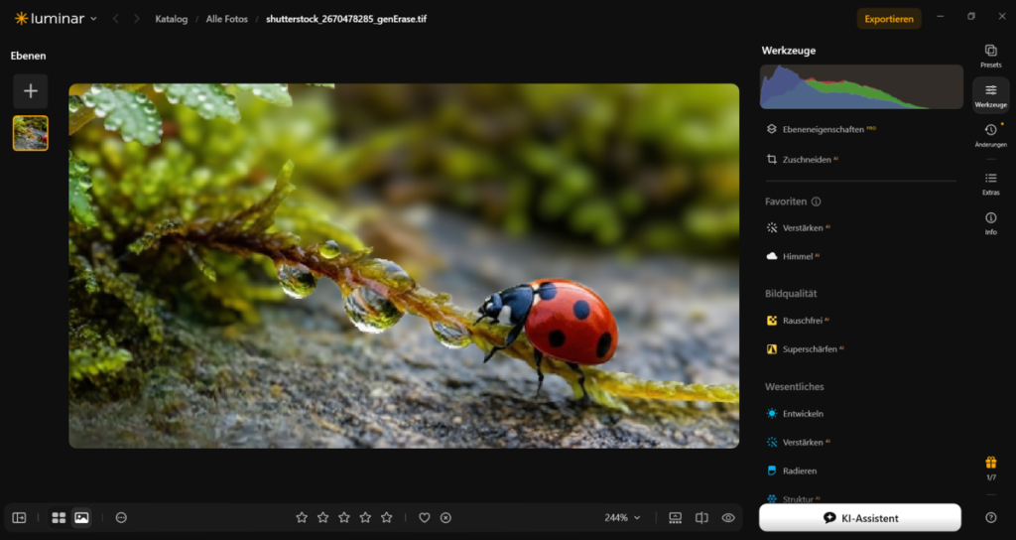Open help via the question mark icon
The width and height of the screenshot is (1016, 540).
tap(991, 517)
